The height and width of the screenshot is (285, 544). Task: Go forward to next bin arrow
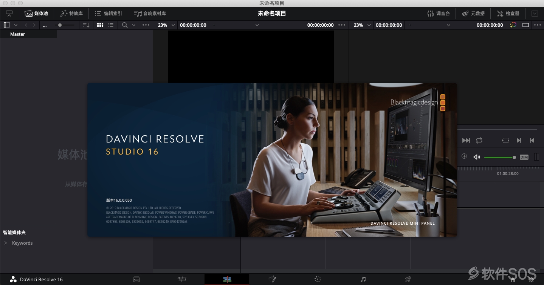pos(34,25)
